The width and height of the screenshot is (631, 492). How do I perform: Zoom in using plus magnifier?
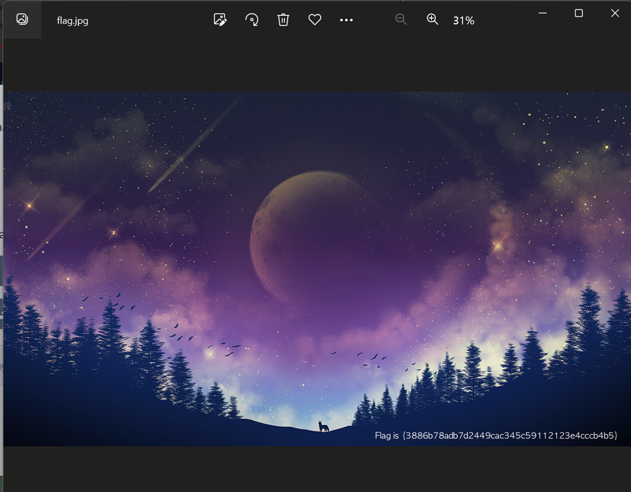pos(432,20)
